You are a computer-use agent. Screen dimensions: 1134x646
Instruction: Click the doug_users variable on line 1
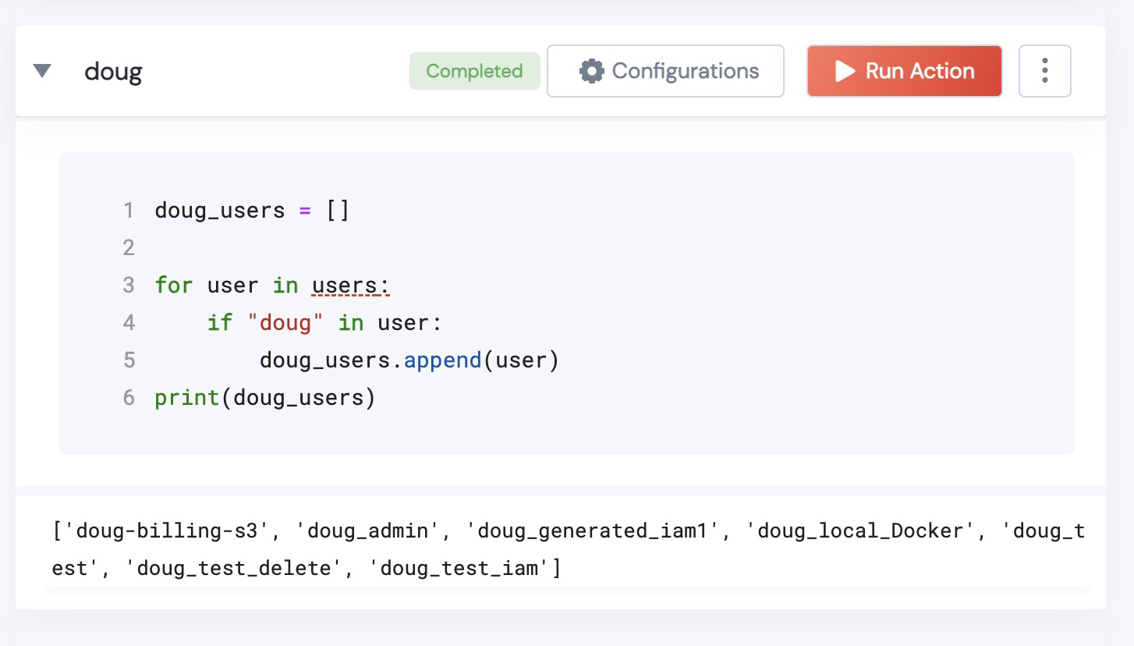coord(220,211)
